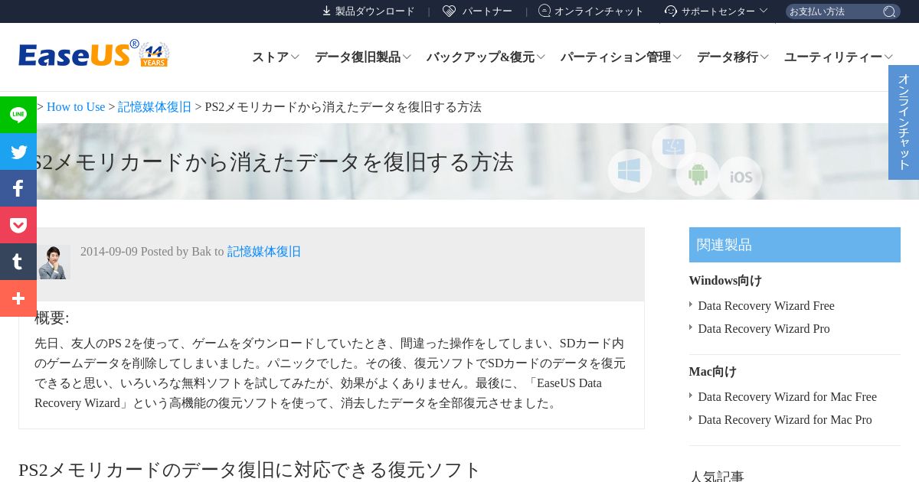The image size is (919, 482).
Task: Click the 2014-09-09 Posted by Bak text
Action: coord(152,252)
